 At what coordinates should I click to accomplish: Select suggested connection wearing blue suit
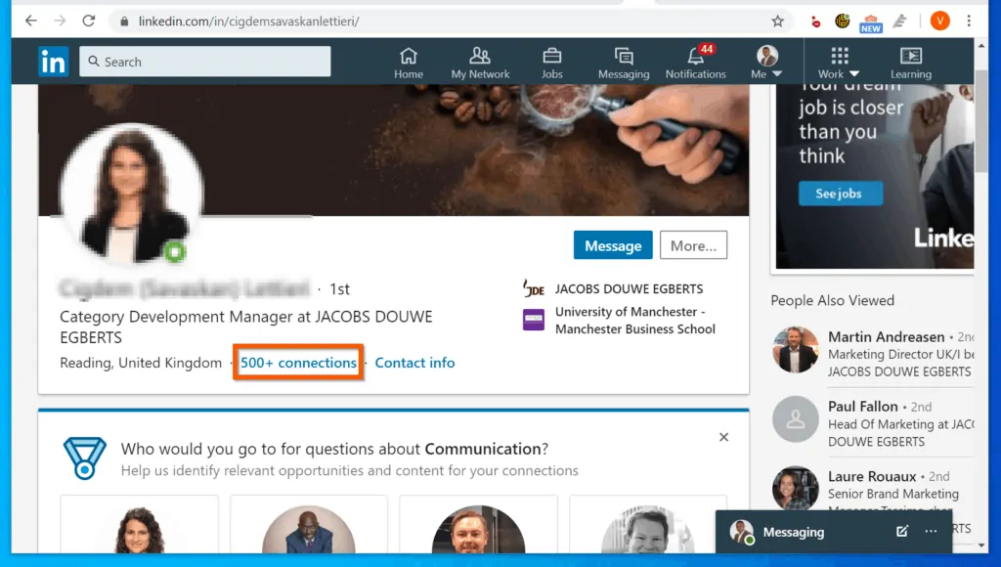coord(308,529)
